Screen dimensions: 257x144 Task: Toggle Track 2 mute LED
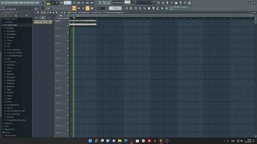point(68,33)
